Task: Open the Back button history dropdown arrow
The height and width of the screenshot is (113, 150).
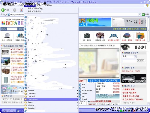Action: pos(11,10)
